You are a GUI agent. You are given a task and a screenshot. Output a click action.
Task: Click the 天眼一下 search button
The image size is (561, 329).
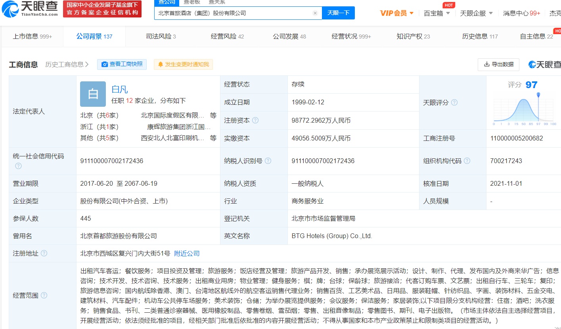point(338,13)
